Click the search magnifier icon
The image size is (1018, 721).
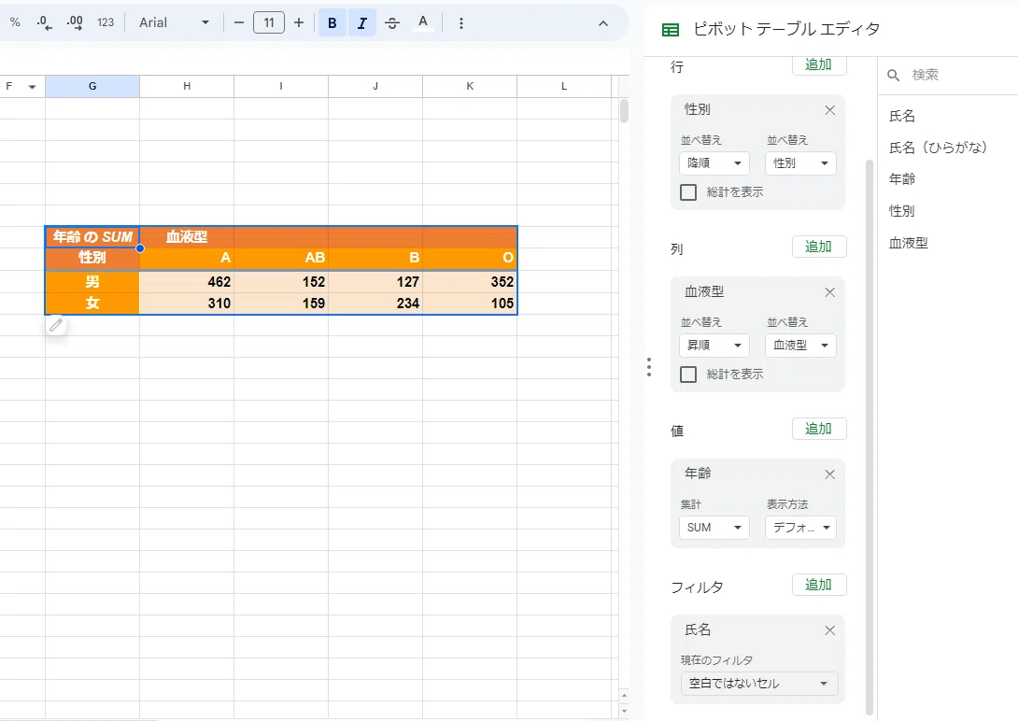[894, 76]
